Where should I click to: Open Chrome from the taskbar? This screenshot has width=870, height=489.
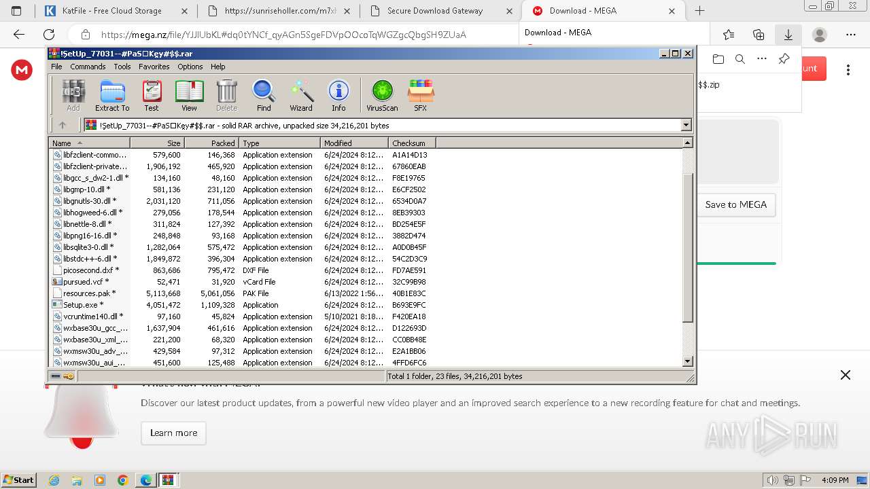coord(123,480)
